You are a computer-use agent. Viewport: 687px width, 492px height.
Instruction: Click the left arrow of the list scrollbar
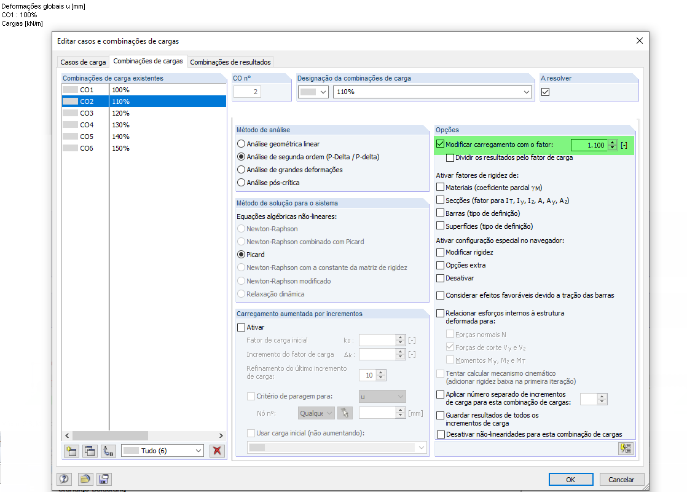(x=67, y=435)
